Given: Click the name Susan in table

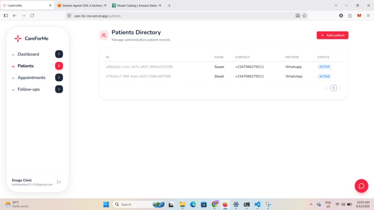Looking at the screenshot, I should (x=219, y=67).
